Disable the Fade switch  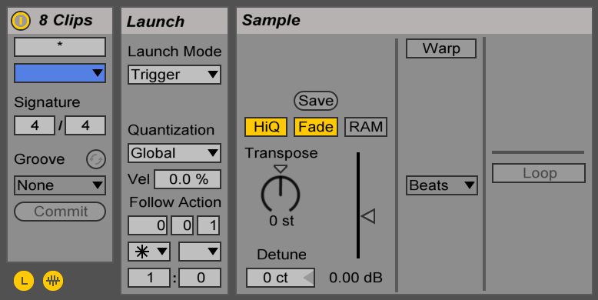coord(316,127)
